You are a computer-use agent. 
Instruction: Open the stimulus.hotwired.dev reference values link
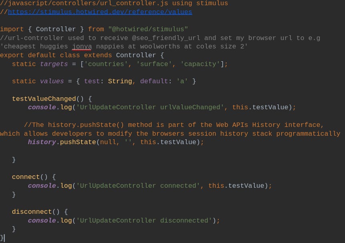click(100, 12)
